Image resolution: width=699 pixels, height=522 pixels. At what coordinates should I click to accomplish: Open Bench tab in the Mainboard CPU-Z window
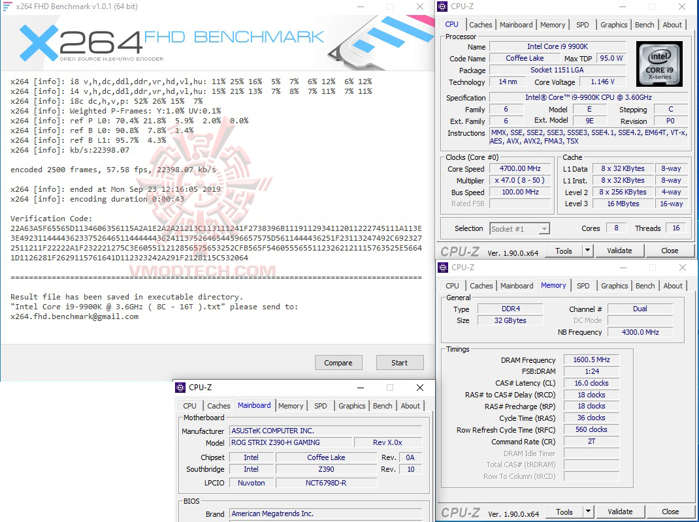[382, 406]
